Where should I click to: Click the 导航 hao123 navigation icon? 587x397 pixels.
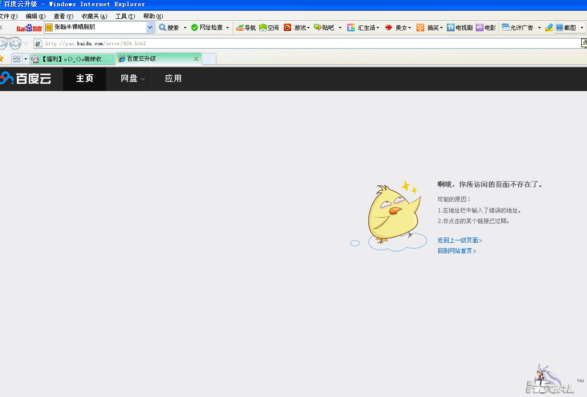[246, 28]
